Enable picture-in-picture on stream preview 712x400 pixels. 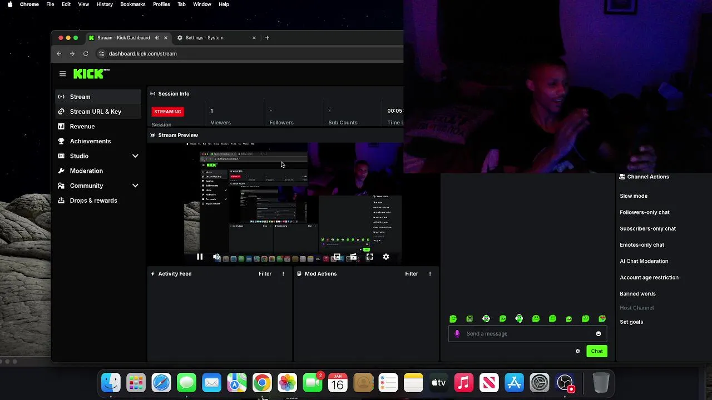point(337,257)
